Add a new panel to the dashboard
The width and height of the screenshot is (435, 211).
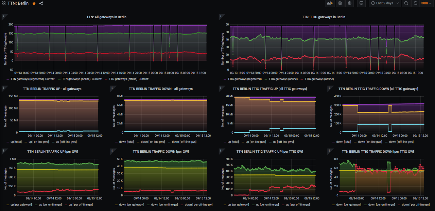(x=330, y=3)
